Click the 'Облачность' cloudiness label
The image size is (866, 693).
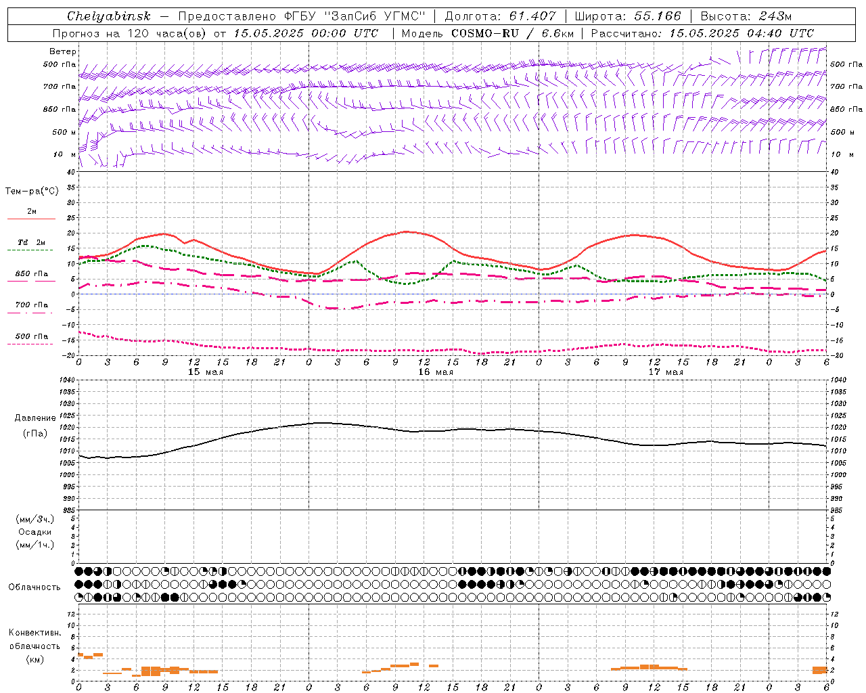click(35, 587)
